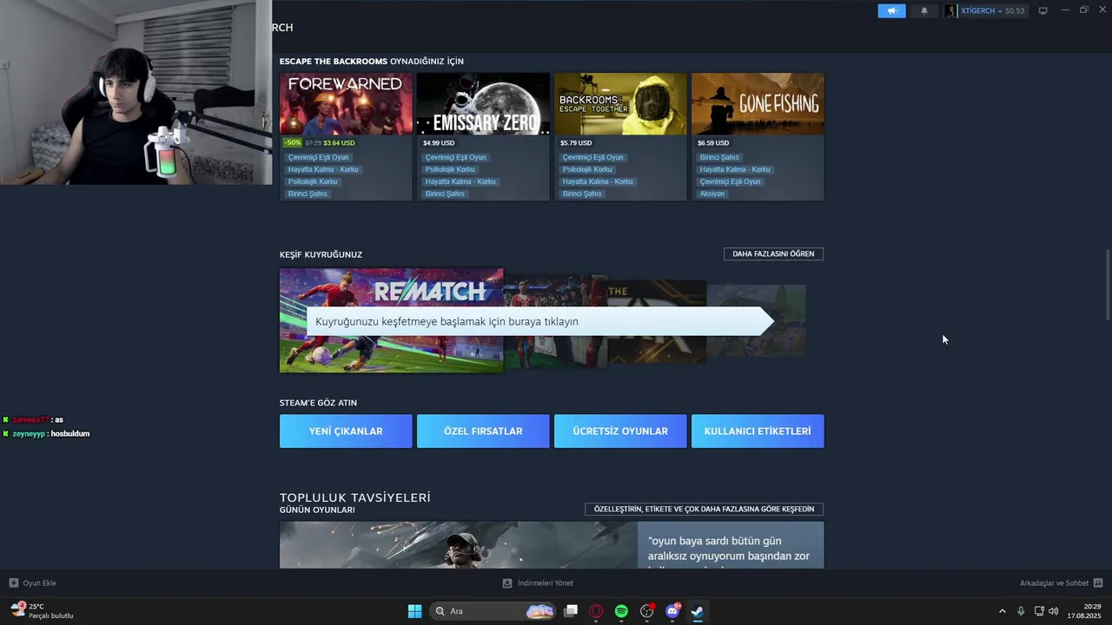Open wallet balance $0.53
This screenshot has height=625, width=1112.
(1015, 10)
